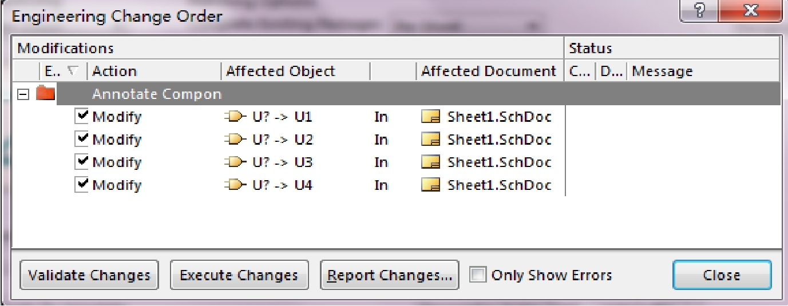Click Sheet1.SchDoc document icon in last row
This screenshot has height=306, width=788.
(x=431, y=185)
